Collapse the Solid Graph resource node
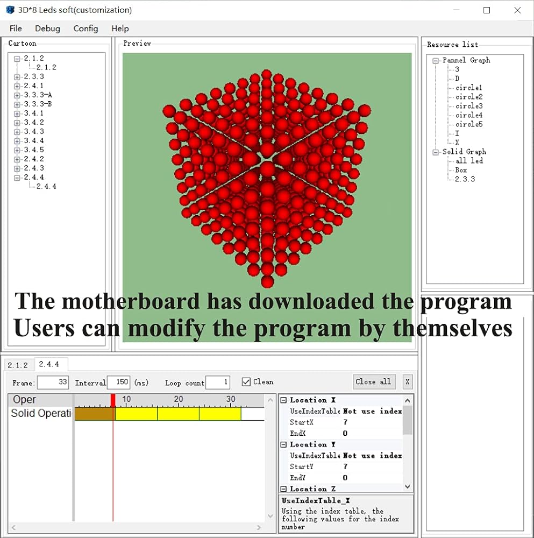This screenshot has width=534, height=538. pos(436,152)
